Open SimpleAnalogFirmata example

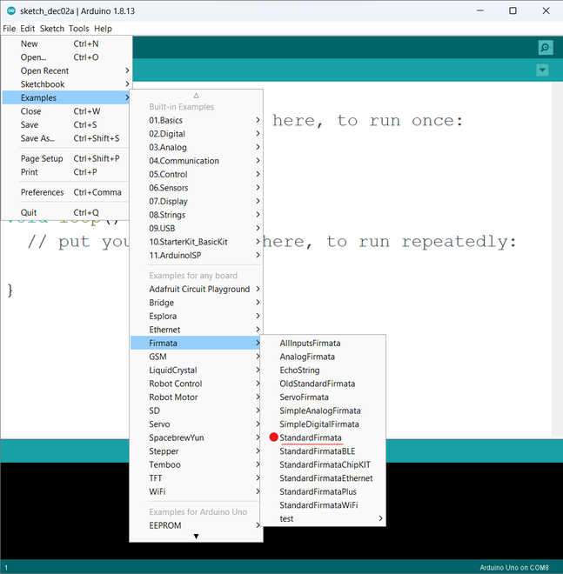(323, 410)
